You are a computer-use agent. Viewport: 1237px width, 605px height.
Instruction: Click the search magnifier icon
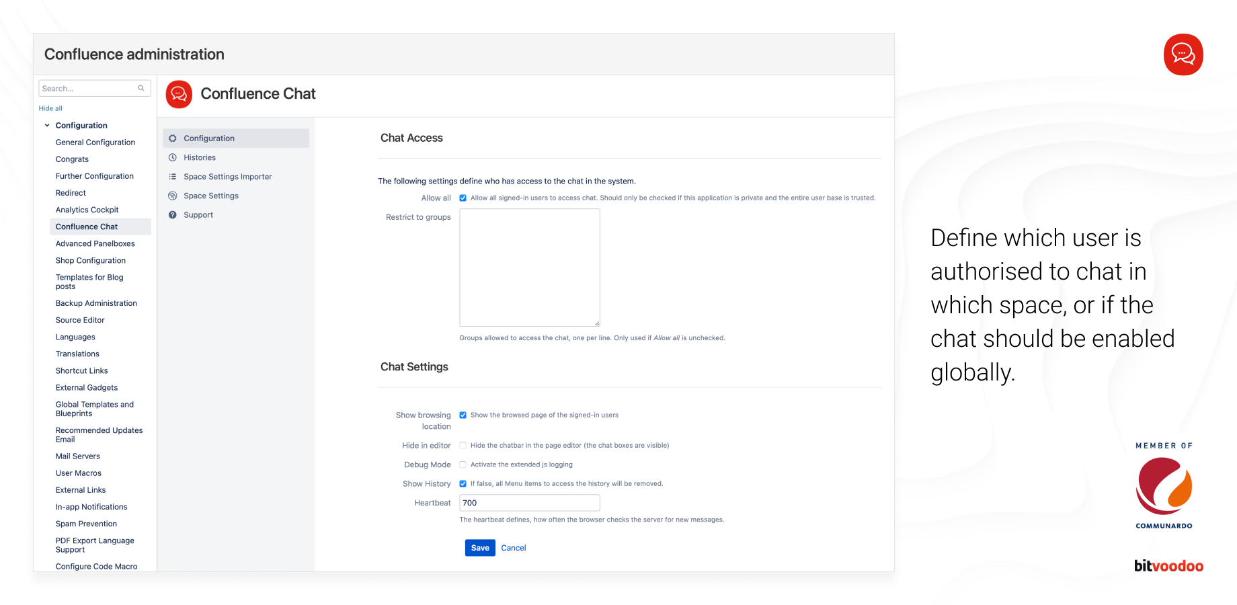pyautogui.click(x=141, y=88)
